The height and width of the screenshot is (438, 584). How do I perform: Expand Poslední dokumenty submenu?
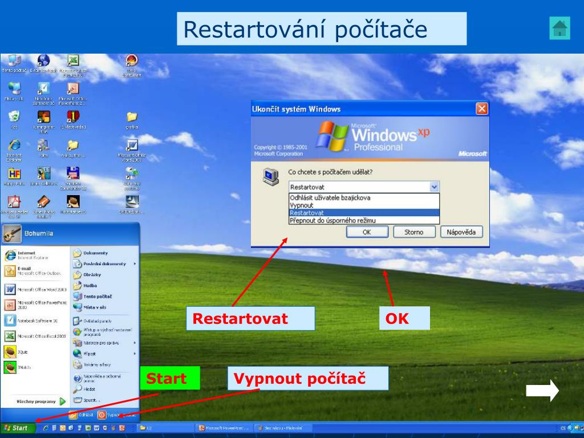[x=104, y=264]
